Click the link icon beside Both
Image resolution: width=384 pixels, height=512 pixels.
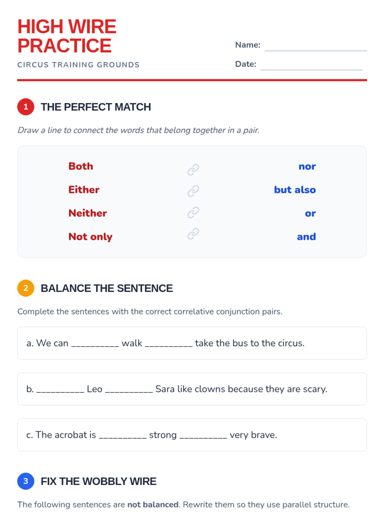[193, 170]
